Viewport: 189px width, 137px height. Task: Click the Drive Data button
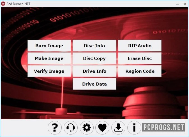click(95, 84)
